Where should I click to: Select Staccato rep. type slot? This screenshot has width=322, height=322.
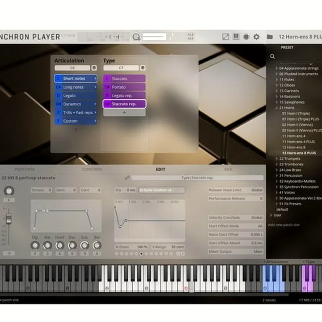[124, 104]
